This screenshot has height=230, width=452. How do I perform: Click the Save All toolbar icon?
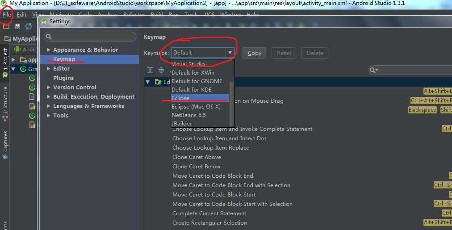coord(17,26)
